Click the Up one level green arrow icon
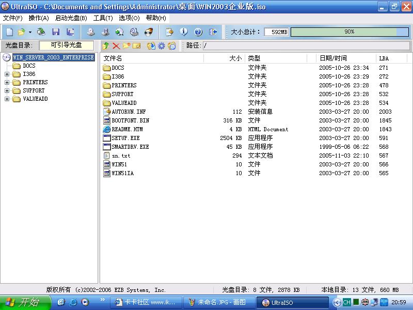The height and width of the screenshot is (310, 413). point(106,45)
